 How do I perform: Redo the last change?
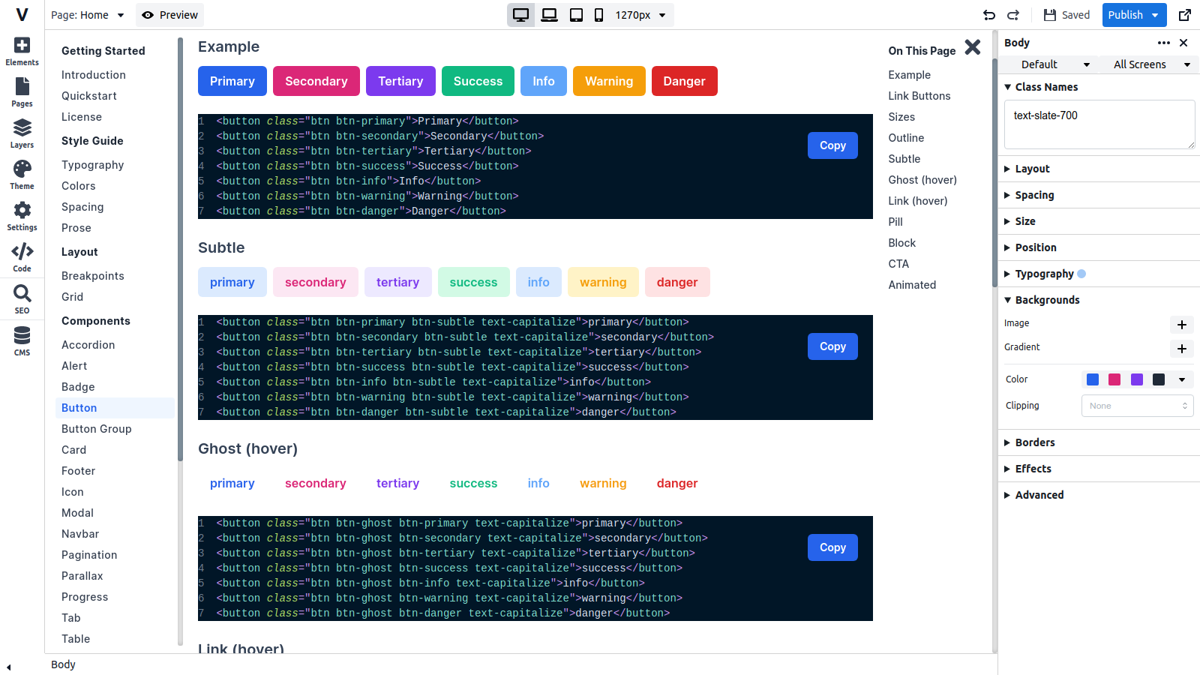1013,15
